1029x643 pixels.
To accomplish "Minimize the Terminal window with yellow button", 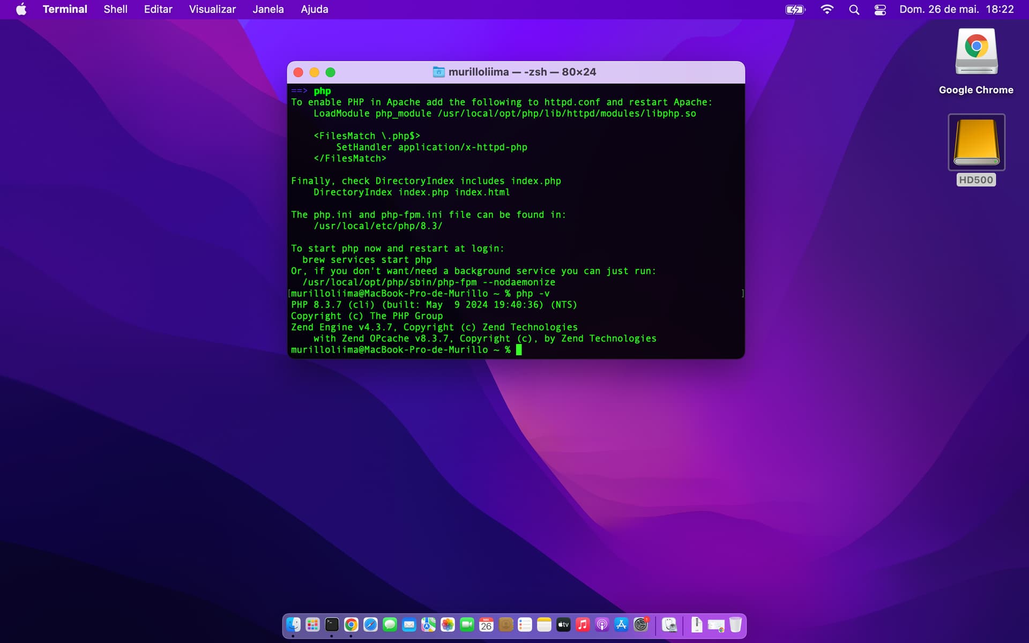I will point(315,72).
